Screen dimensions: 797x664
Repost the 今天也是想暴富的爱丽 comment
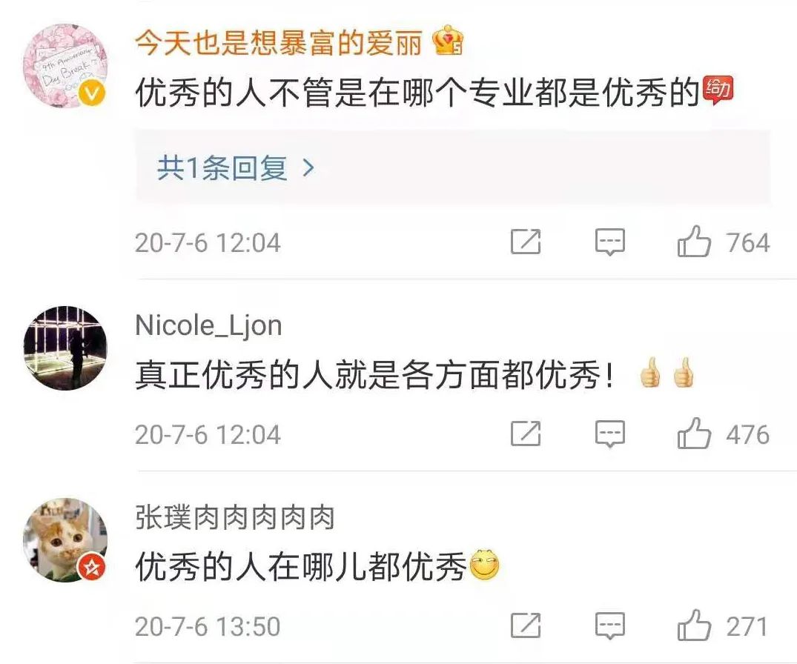pos(526,242)
